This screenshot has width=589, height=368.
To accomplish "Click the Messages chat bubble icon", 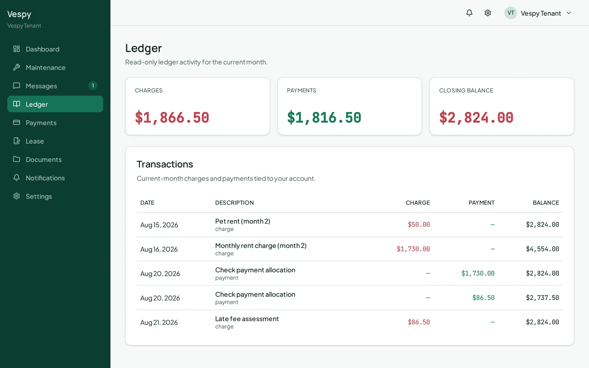I will 17,86.
